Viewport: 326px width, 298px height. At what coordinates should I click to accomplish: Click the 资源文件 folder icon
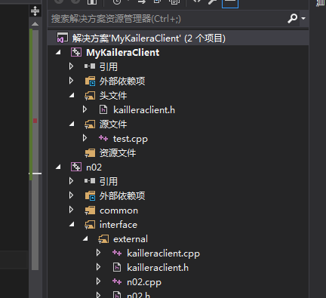[x=90, y=153]
